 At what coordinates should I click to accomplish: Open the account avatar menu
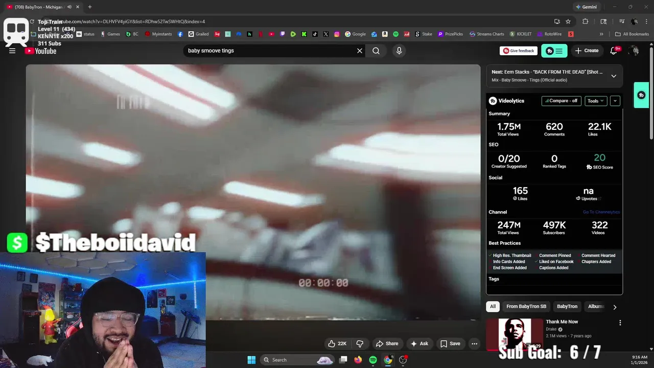pos(634,51)
